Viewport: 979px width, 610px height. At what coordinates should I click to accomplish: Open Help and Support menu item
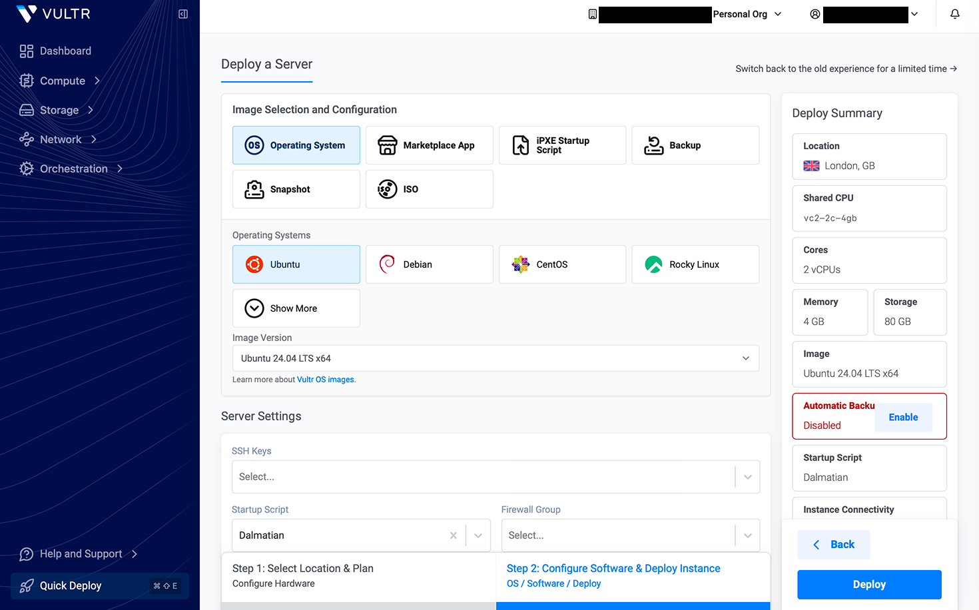pos(81,554)
